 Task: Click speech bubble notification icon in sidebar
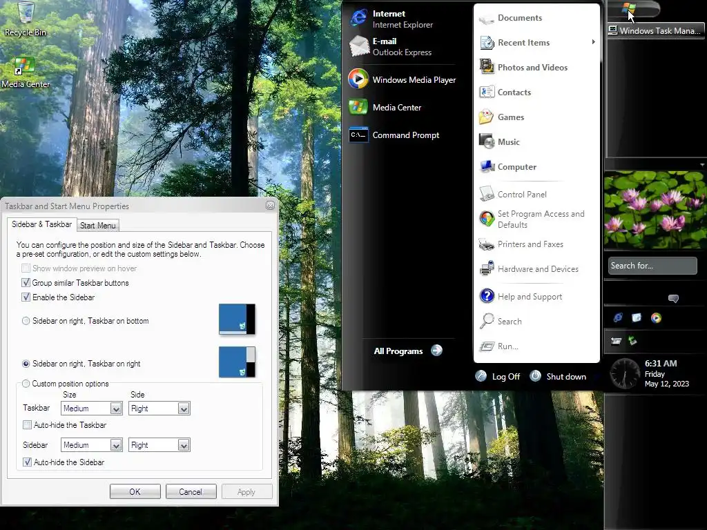point(673,298)
